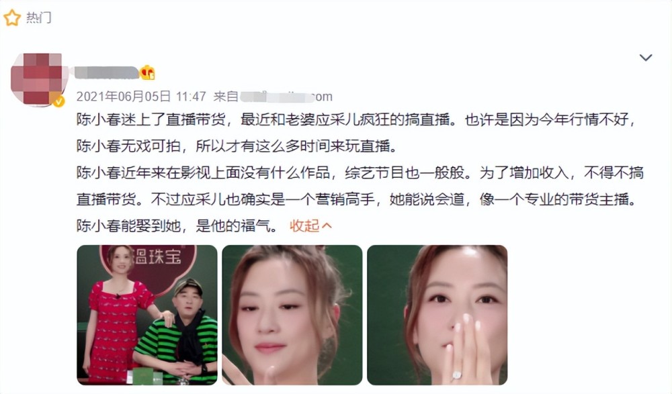Open the photo of couple with 珠宝 sign

coord(147,315)
